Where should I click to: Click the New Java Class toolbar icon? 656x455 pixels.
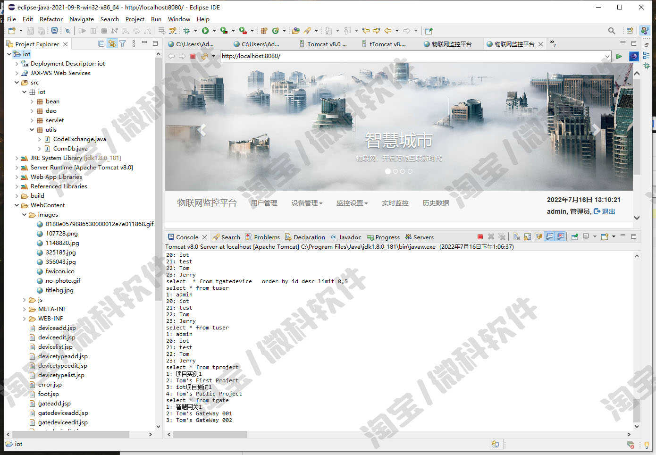tap(275, 31)
